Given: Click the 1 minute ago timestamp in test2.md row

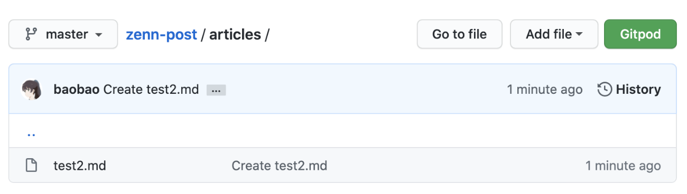Looking at the screenshot, I should point(623,166).
